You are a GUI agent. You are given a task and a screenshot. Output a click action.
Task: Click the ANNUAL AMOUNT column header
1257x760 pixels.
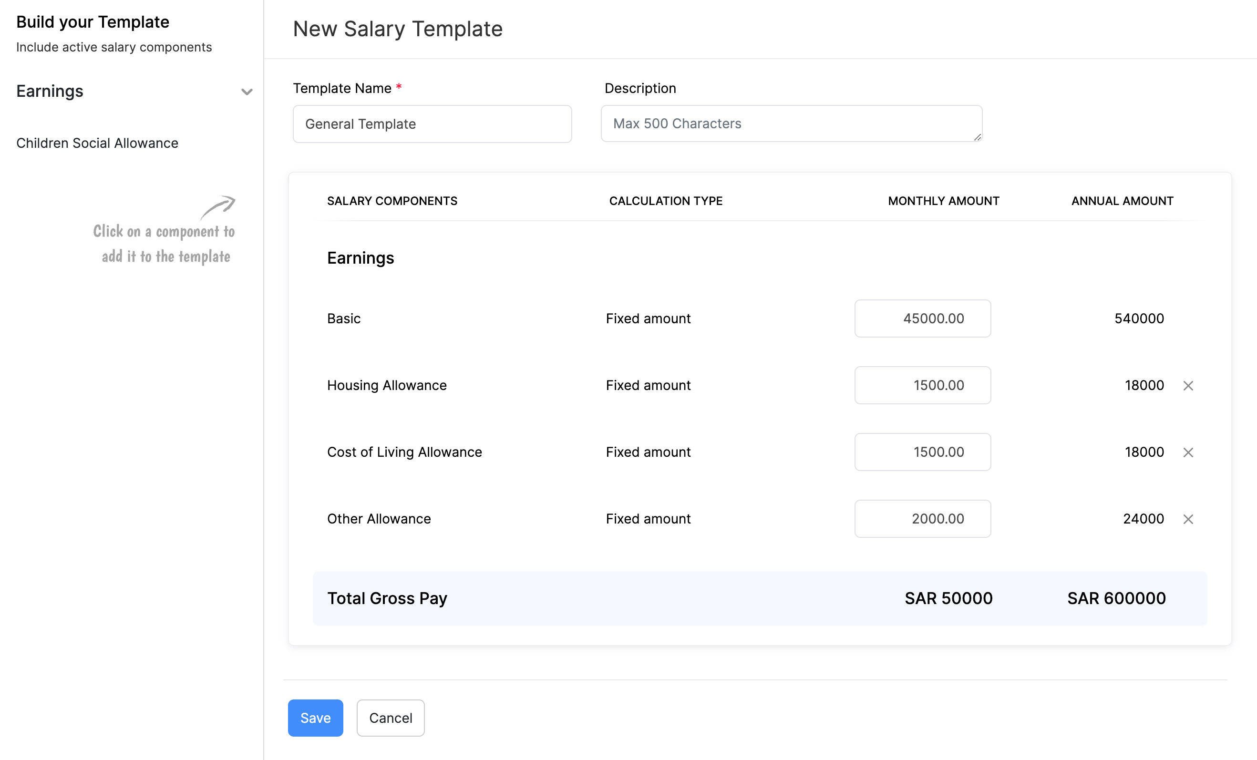1122,200
